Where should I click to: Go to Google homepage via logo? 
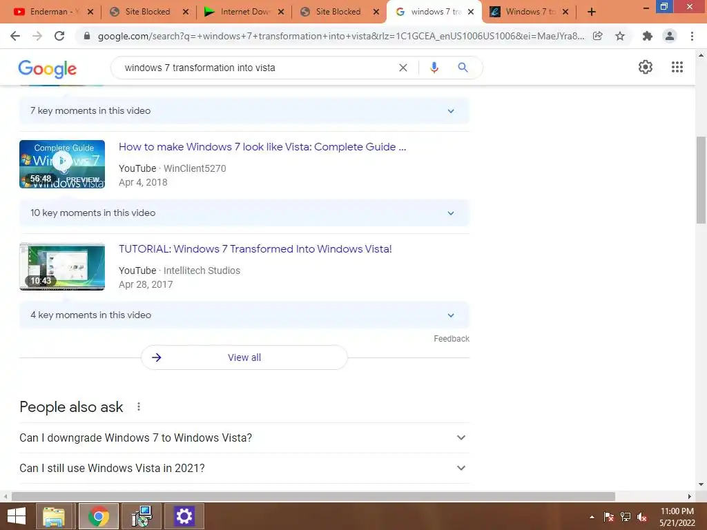coord(48,68)
